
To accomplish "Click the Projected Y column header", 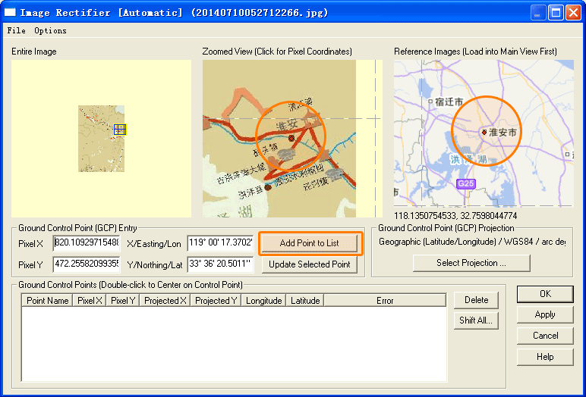I will [216, 301].
